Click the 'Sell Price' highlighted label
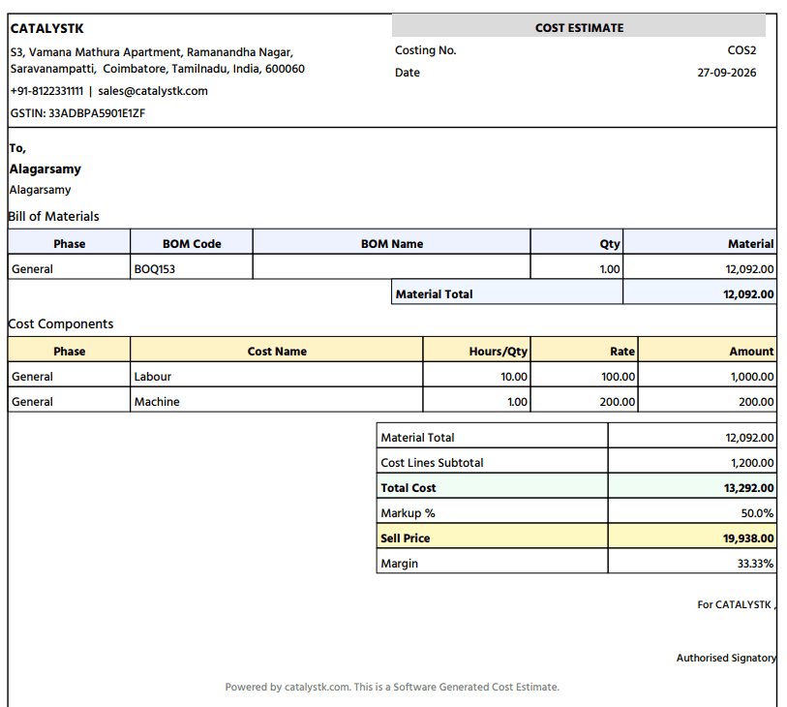 (x=405, y=538)
